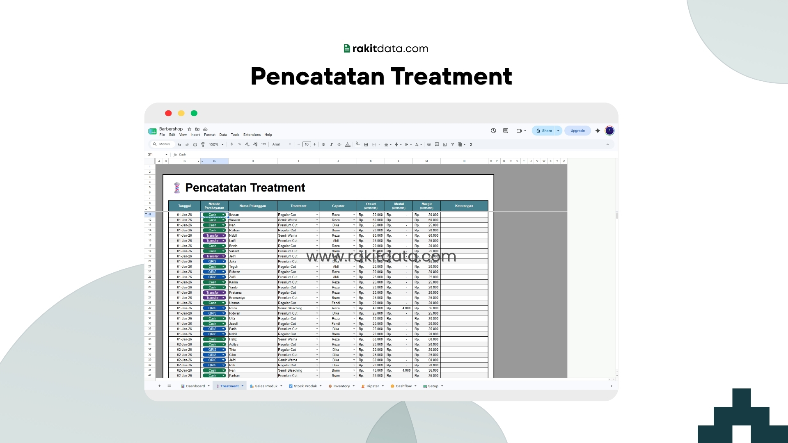Viewport: 788px width, 443px height.
Task: Decrease decimal places icon
Action: 247,144
